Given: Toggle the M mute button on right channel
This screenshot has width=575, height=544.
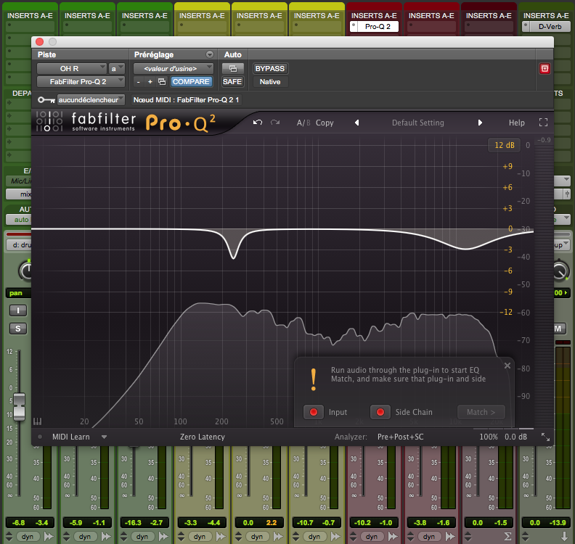Looking at the screenshot, I should click(x=558, y=329).
